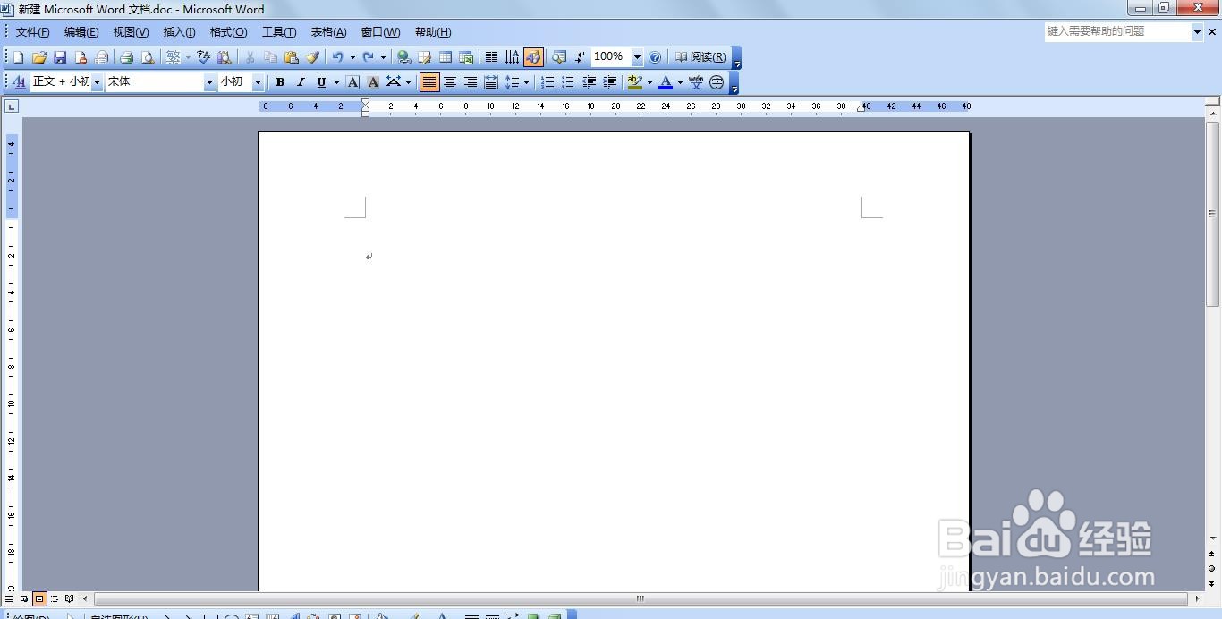Toggle distributed alignment
The width and height of the screenshot is (1222, 619).
[491, 82]
